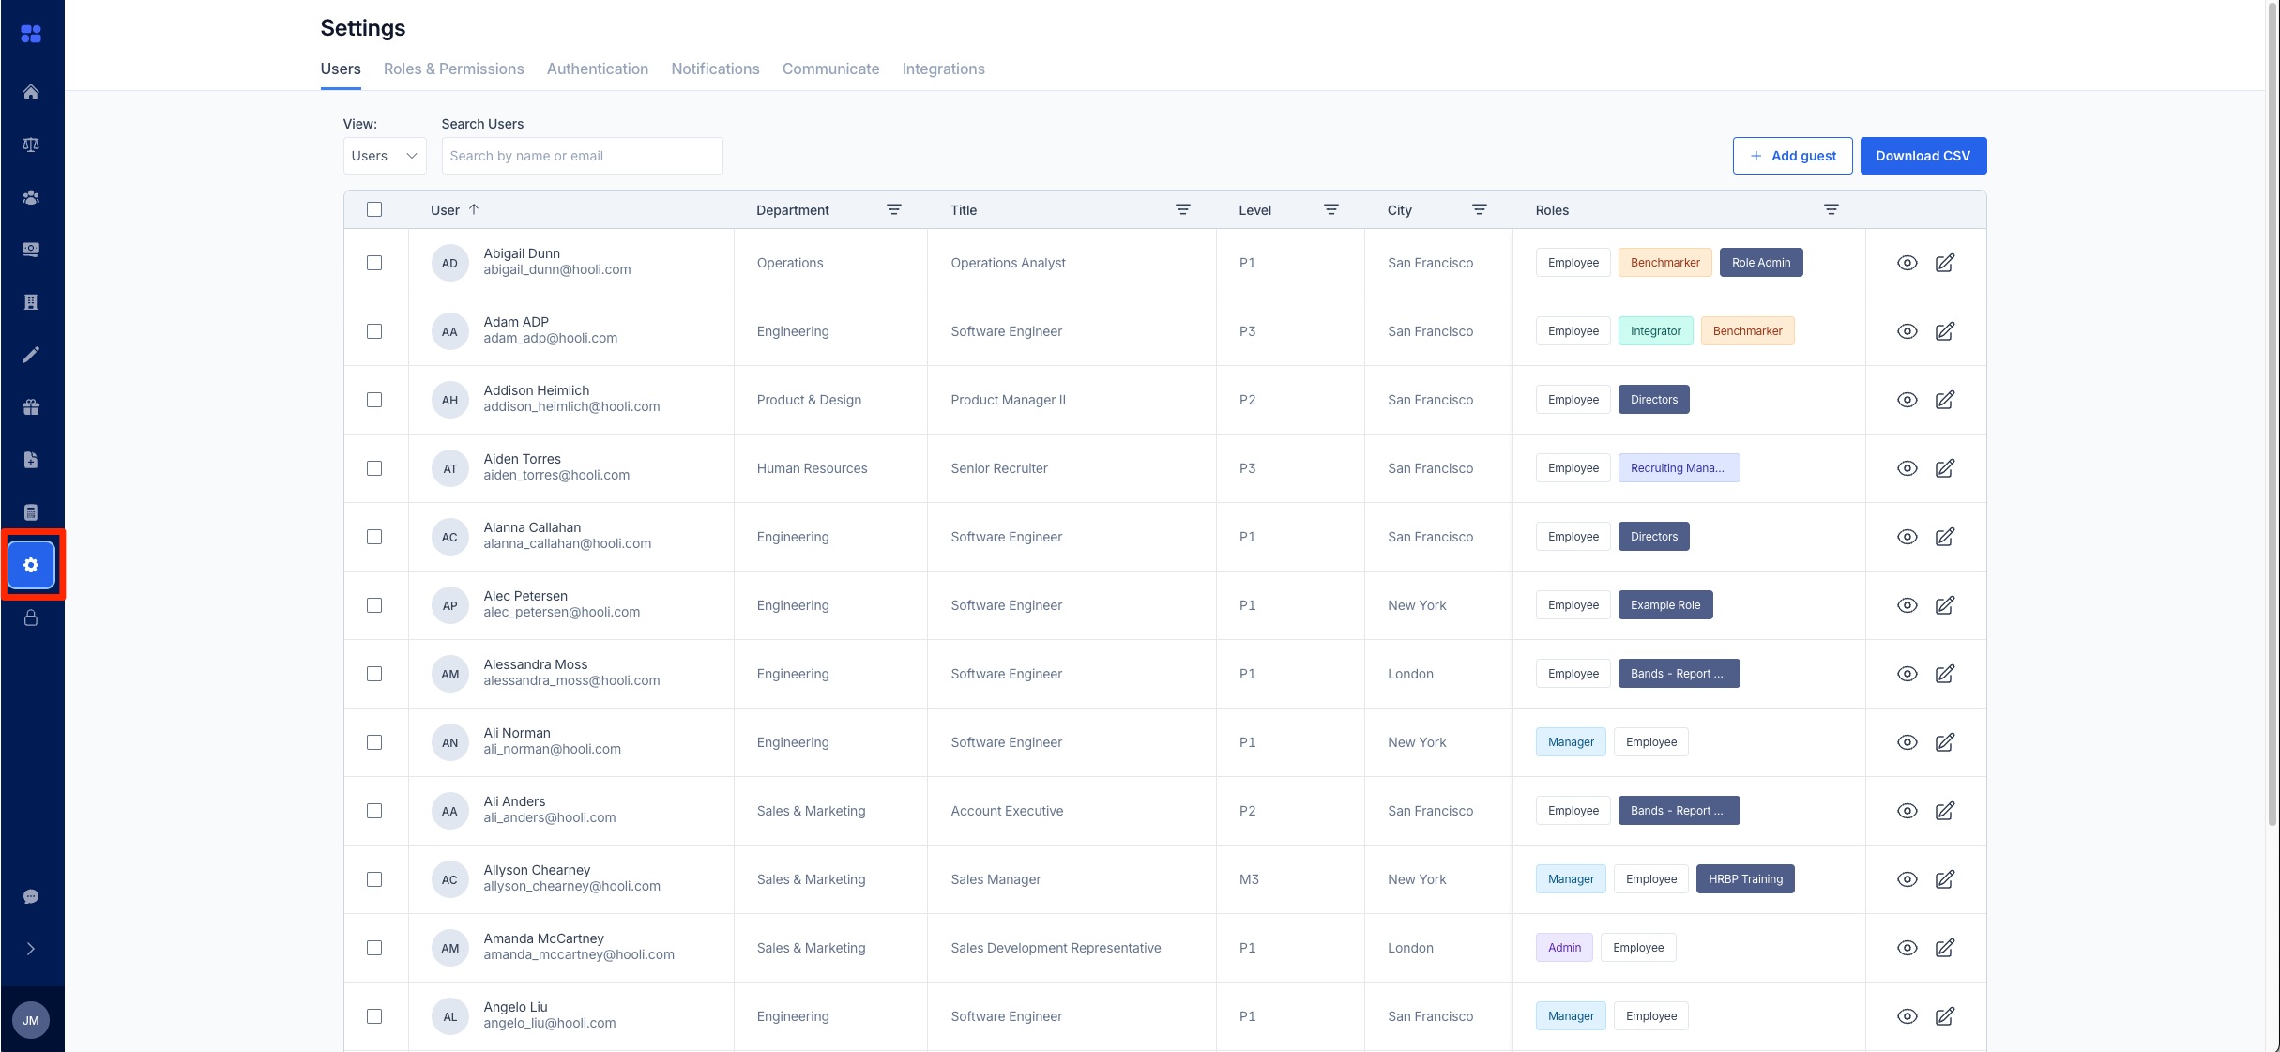
Task: Check the box for Adam ADP
Action: coord(374,331)
